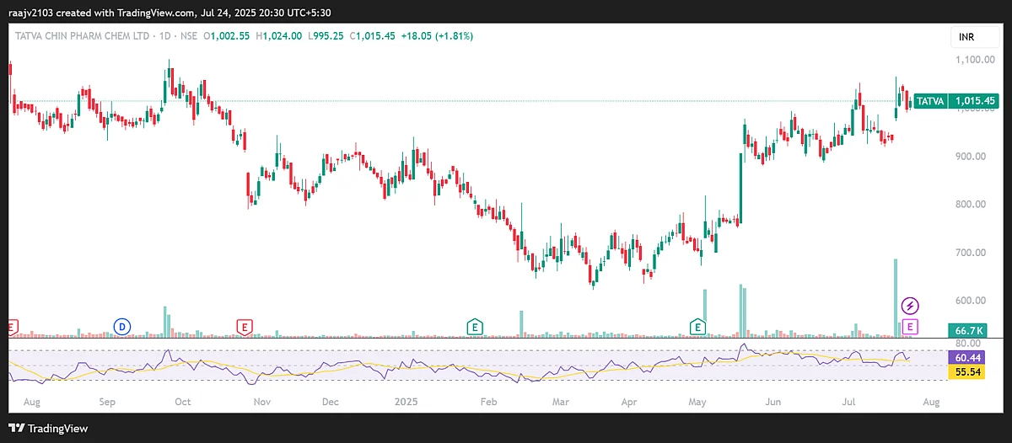Click the Dec label on time axis
Viewport: 1012px width, 443px height.
331,403
